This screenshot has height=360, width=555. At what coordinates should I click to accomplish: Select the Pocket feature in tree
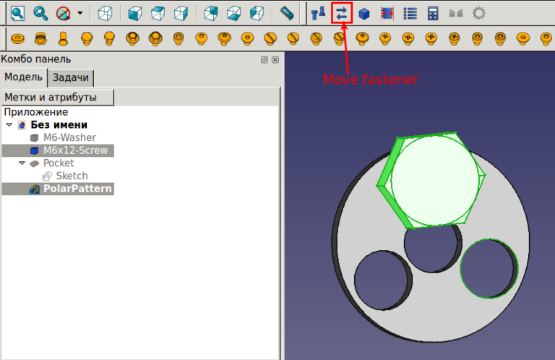click(59, 163)
